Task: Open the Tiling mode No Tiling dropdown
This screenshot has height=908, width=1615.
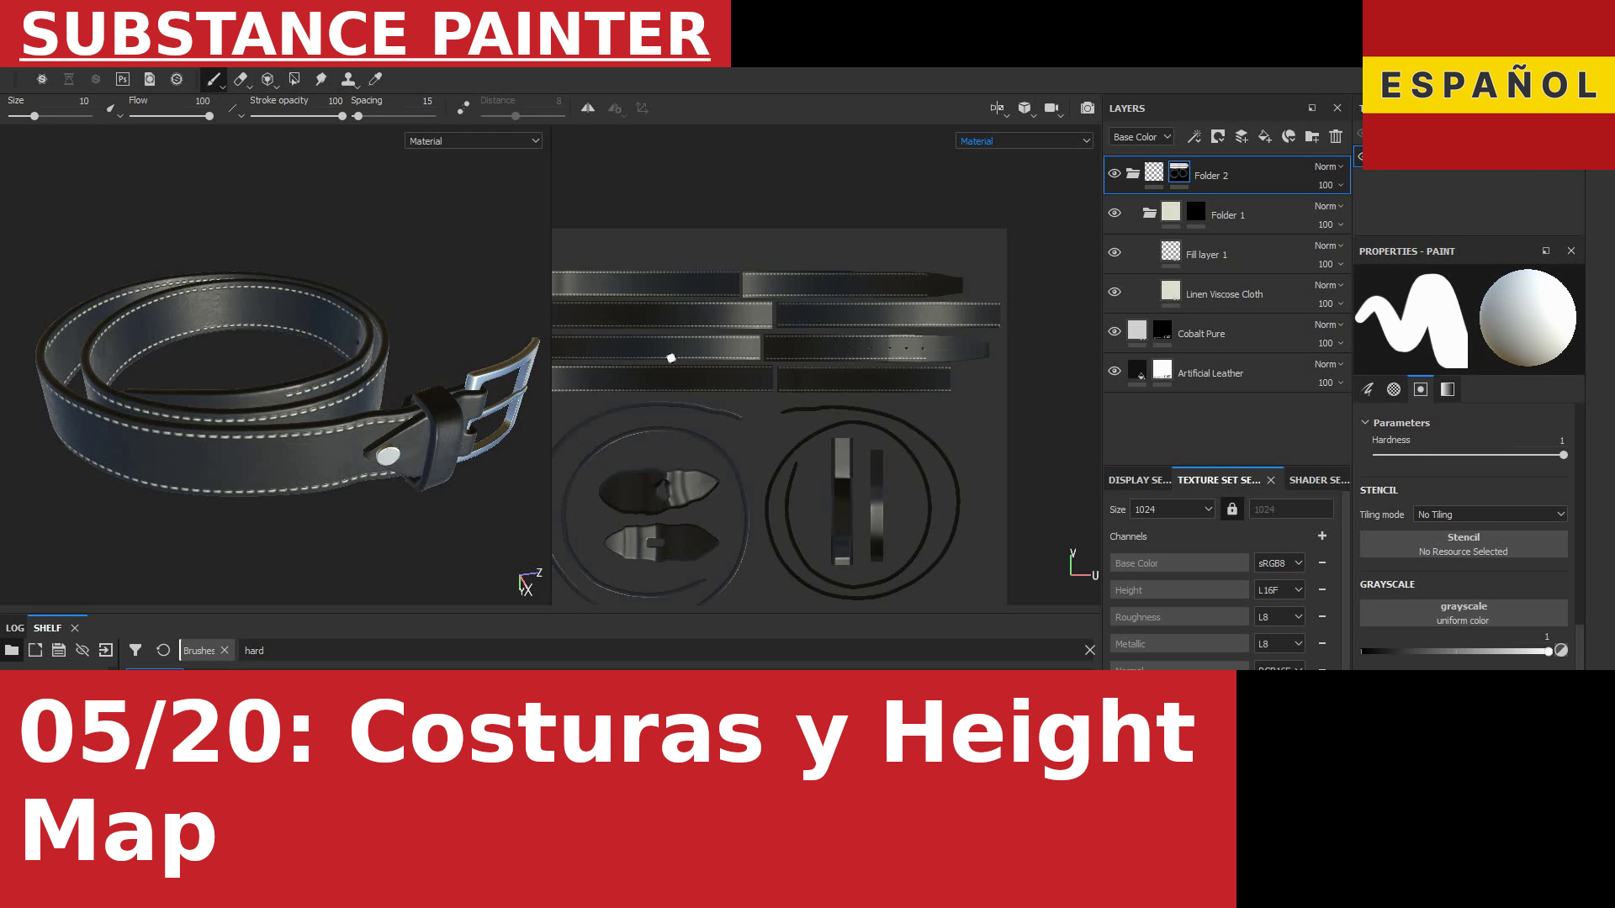Action: (1491, 515)
